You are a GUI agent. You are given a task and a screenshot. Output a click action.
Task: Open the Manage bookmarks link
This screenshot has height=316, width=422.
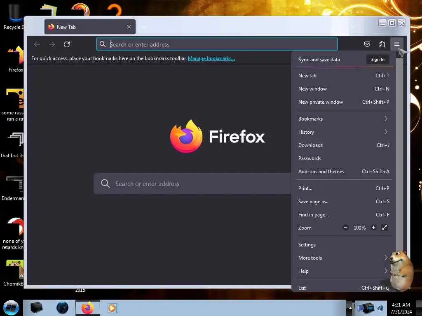click(211, 58)
